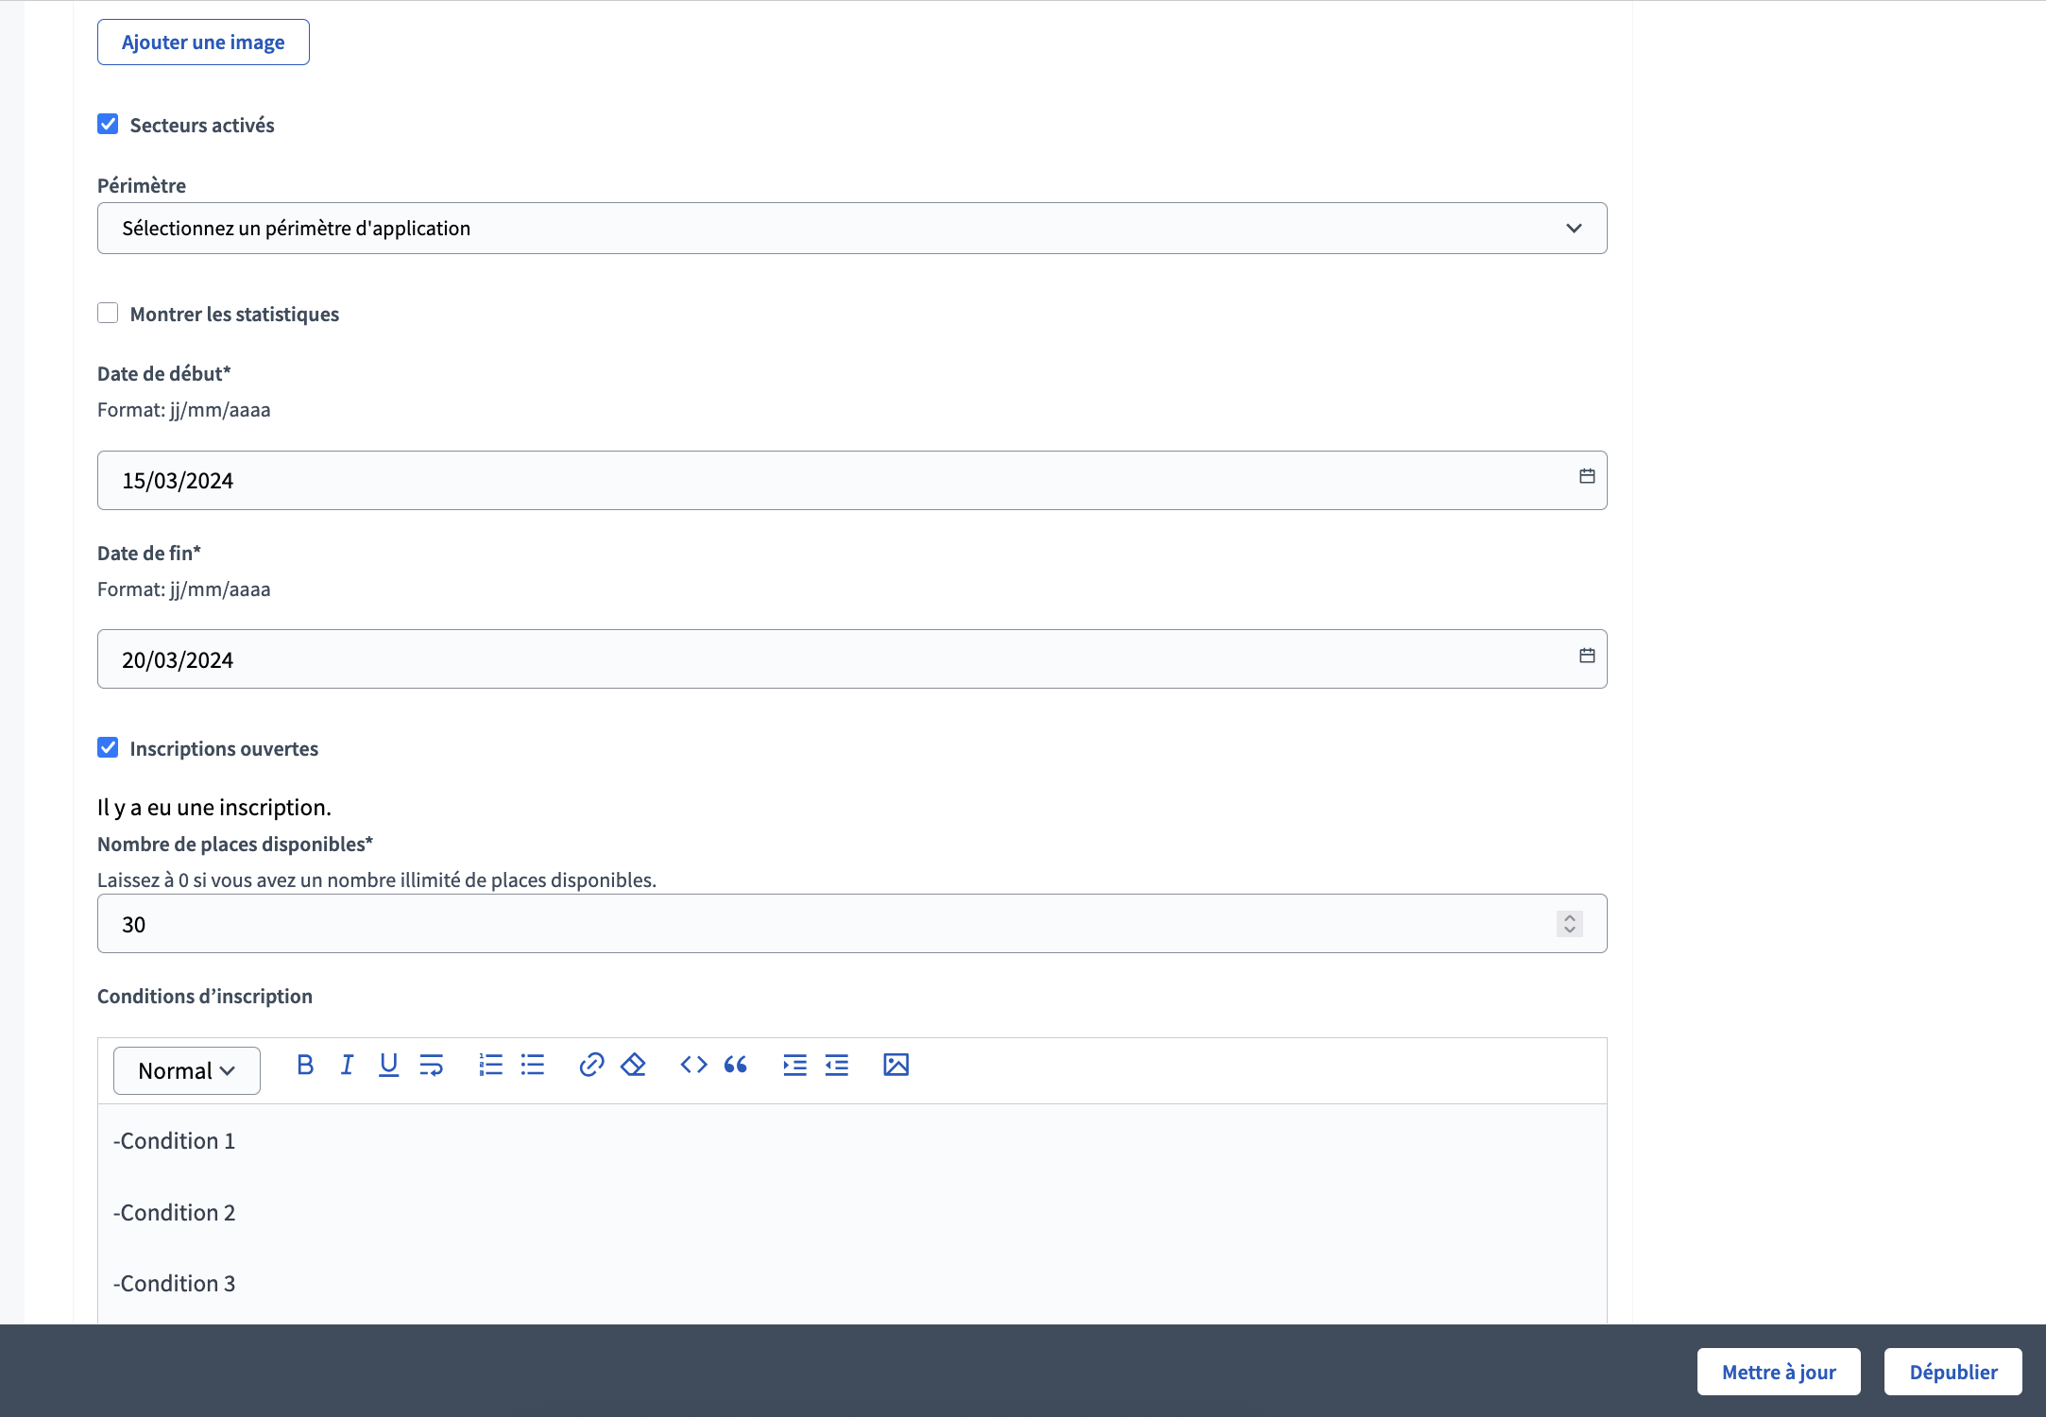Enable Montrer les statistiques checkbox

click(x=108, y=314)
